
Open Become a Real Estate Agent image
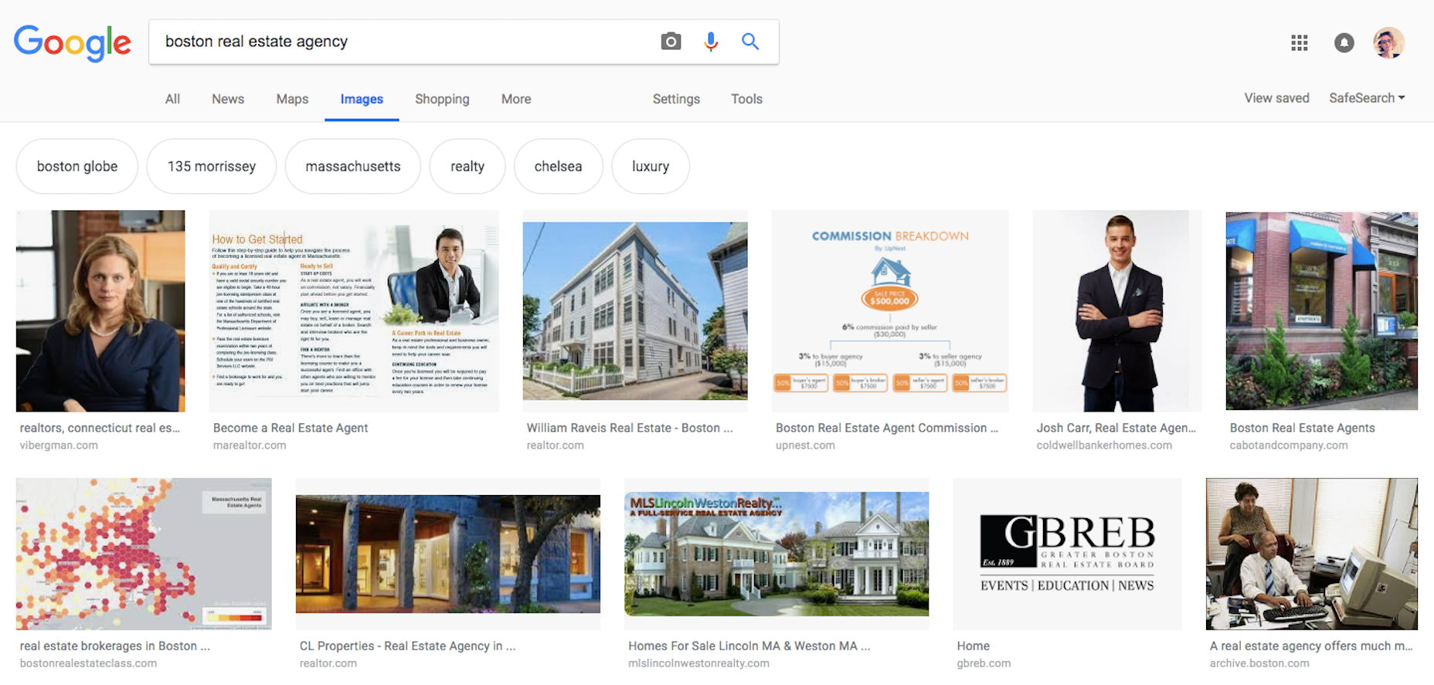tap(354, 310)
